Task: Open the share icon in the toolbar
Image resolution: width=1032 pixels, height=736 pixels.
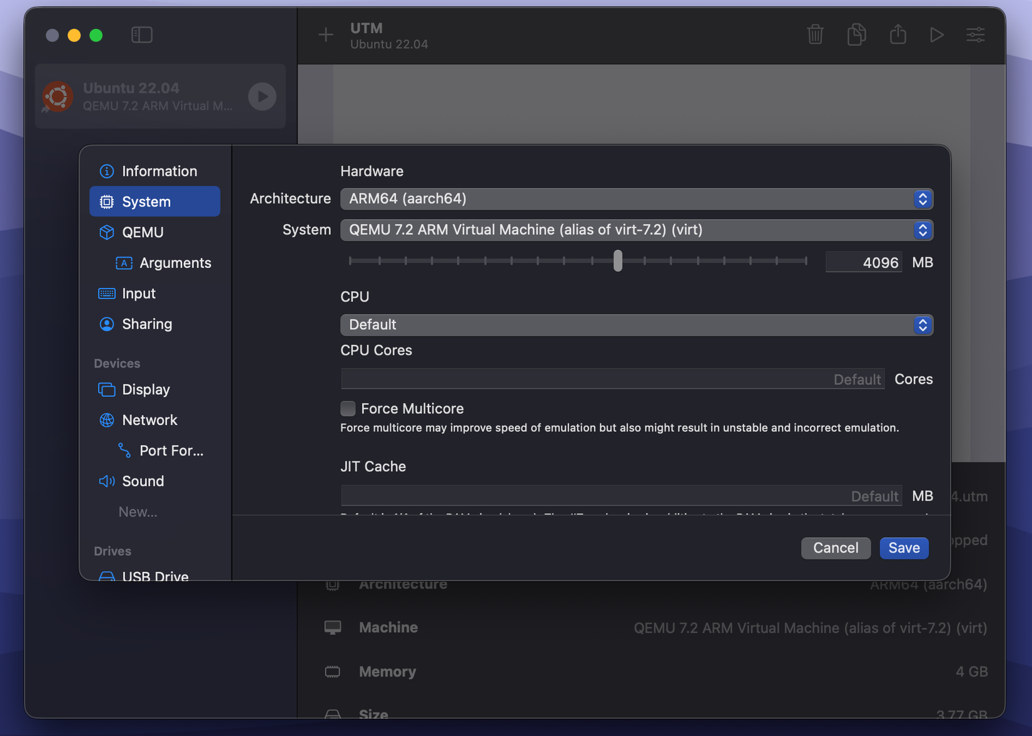Action: click(898, 35)
